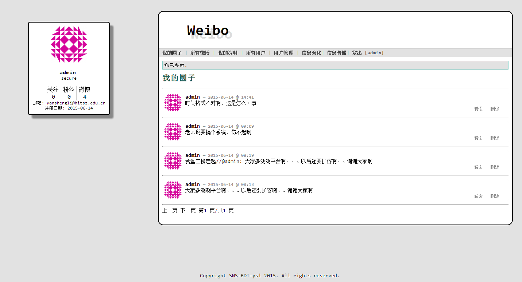This screenshot has height=282, width=522.
Task: Click 您已登录. notification bar
Action: (x=335, y=65)
